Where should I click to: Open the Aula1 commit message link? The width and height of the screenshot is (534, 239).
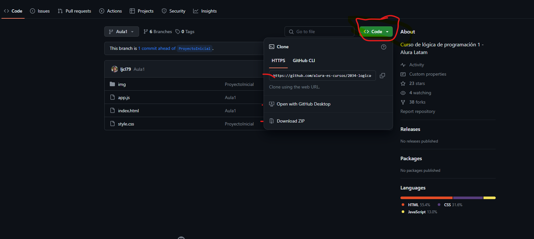[x=139, y=69]
